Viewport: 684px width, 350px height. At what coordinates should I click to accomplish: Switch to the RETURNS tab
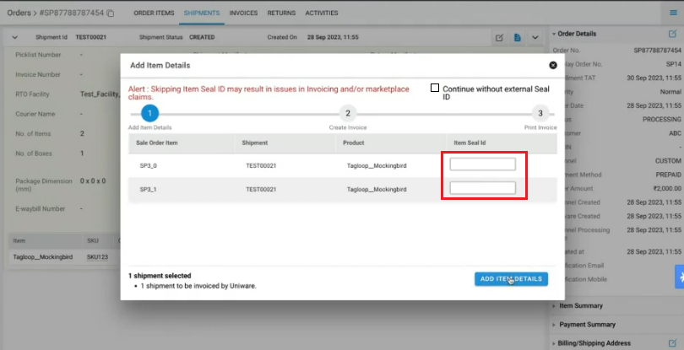281,13
